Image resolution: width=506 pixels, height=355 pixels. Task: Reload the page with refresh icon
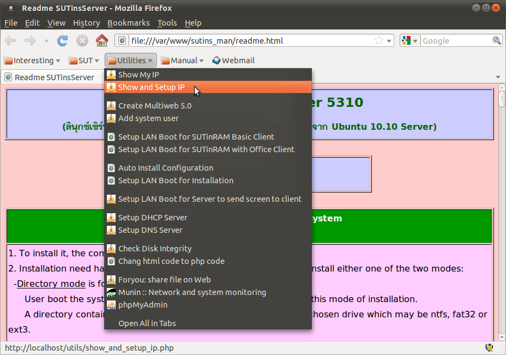point(63,41)
